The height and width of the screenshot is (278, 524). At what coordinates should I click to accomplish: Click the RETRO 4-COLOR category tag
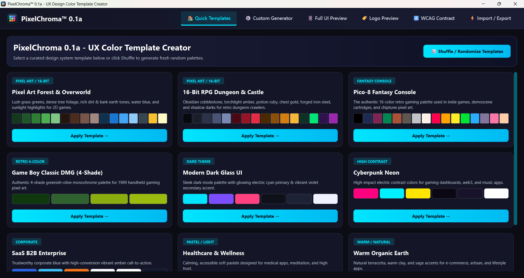coord(30,162)
